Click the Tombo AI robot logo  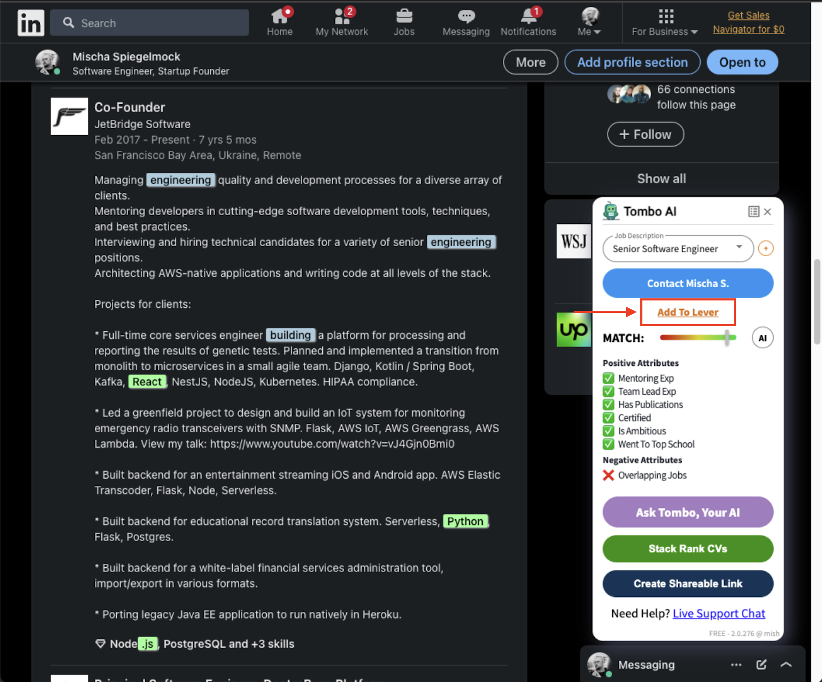tap(610, 211)
